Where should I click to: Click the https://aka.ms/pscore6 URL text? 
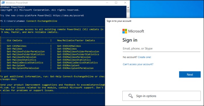coord(68,16)
